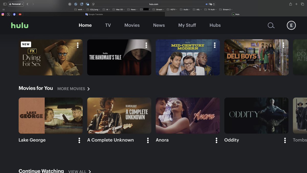This screenshot has width=307, height=173.
Task: Open the A Complete Unknown title link
Action: click(111, 140)
